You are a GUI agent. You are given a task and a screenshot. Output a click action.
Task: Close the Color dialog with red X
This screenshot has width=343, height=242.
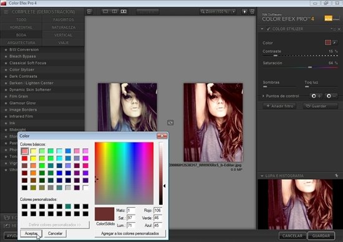click(162, 136)
